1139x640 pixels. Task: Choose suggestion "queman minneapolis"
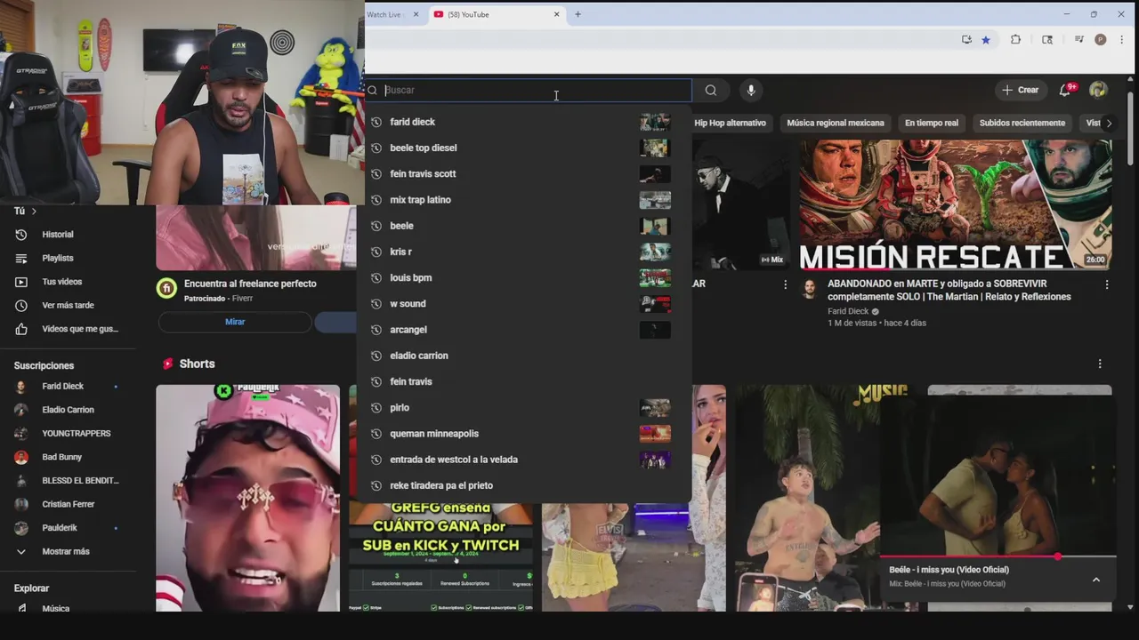point(524,434)
